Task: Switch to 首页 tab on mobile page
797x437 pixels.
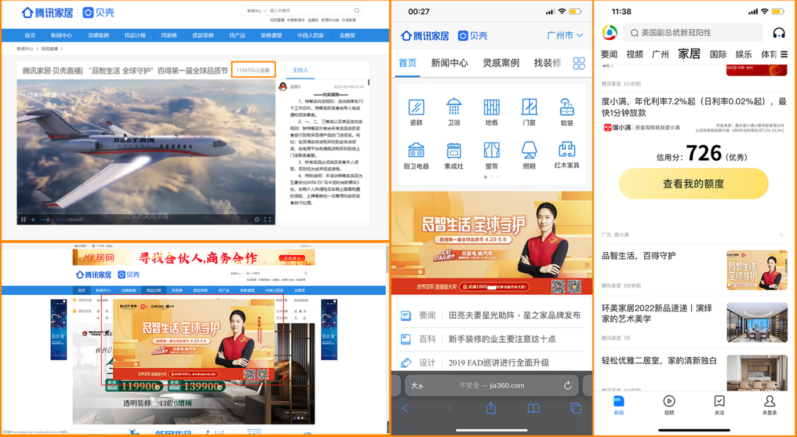Action: click(x=407, y=63)
